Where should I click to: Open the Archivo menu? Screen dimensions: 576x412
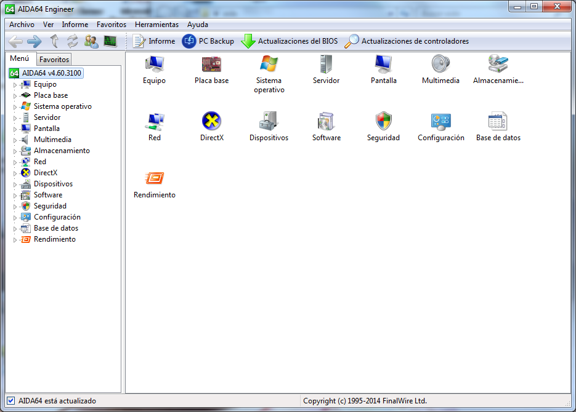tap(22, 25)
